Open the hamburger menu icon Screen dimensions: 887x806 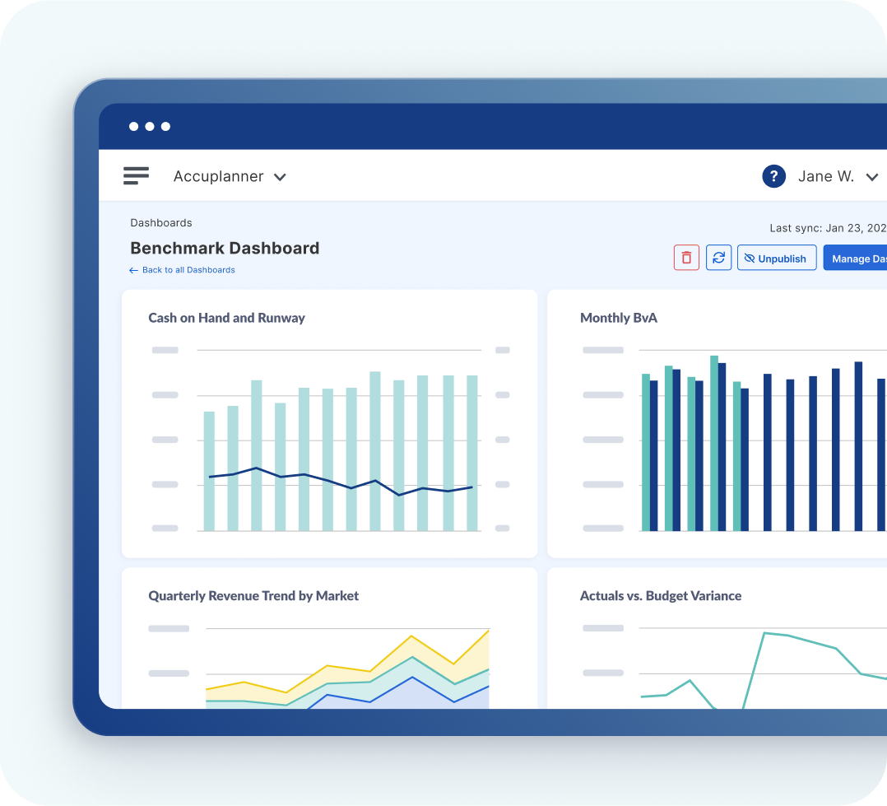(x=136, y=175)
